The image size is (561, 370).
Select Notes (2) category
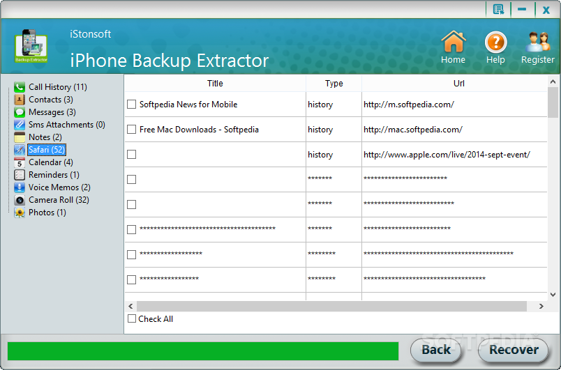(x=45, y=137)
